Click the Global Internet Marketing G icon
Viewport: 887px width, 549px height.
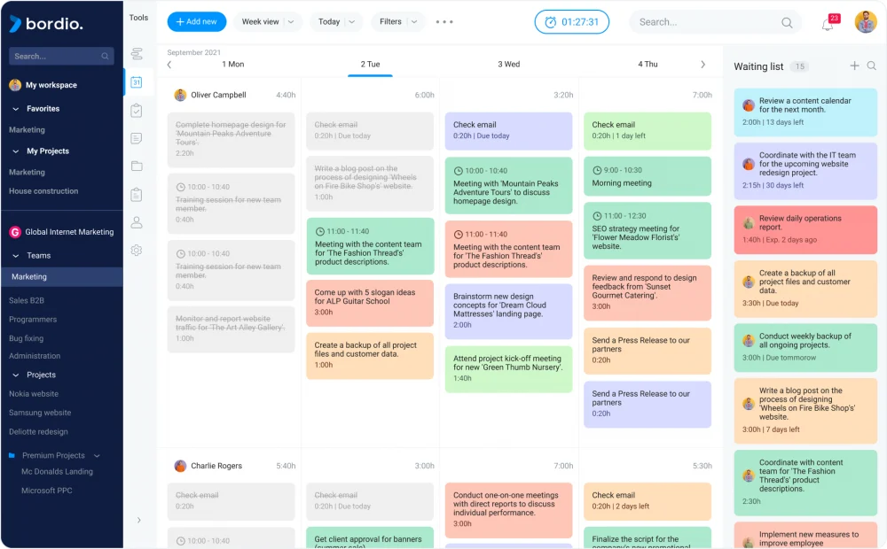click(x=15, y=232)
